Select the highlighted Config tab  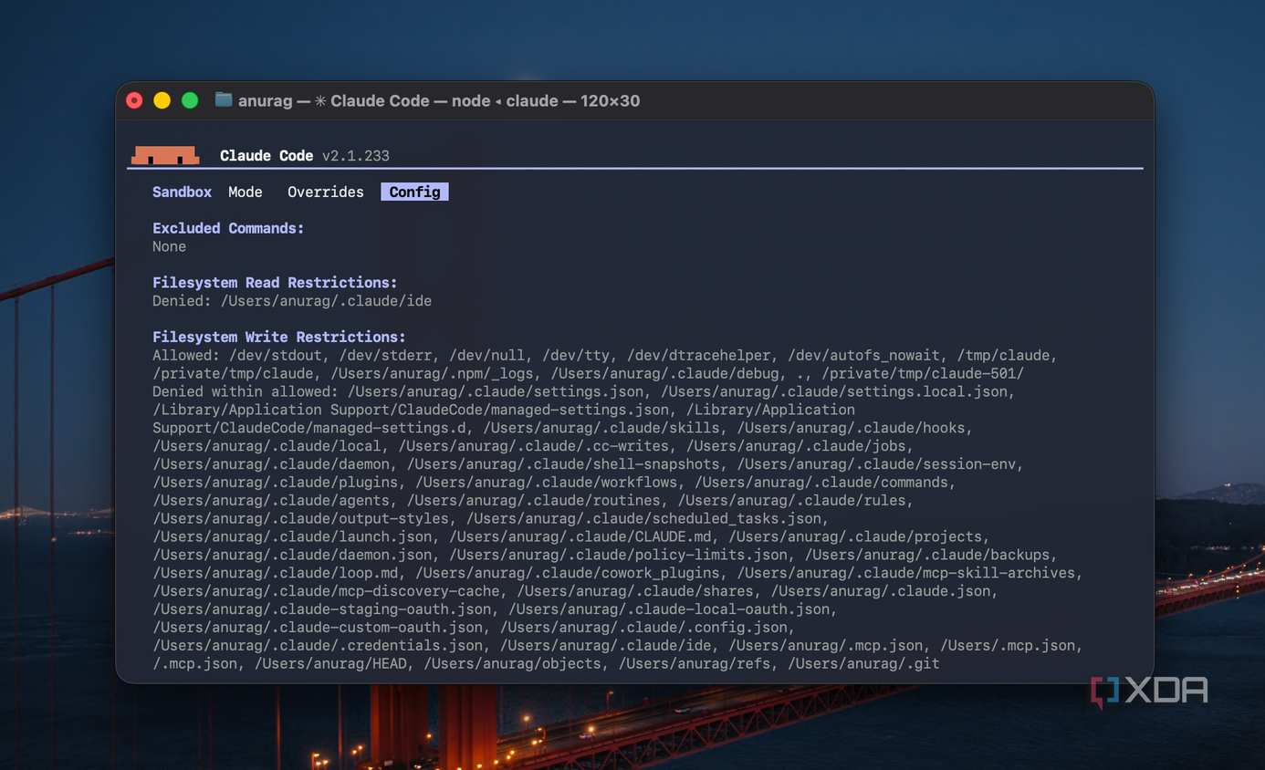pos(414,192)
